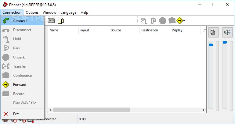Click the Display column header
Viewport: 235px width, 124px height.
point(186,30)
